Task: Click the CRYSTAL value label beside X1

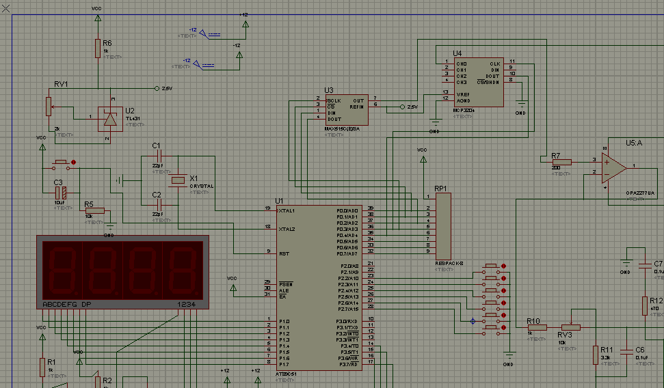Action: tap(202, 186)
